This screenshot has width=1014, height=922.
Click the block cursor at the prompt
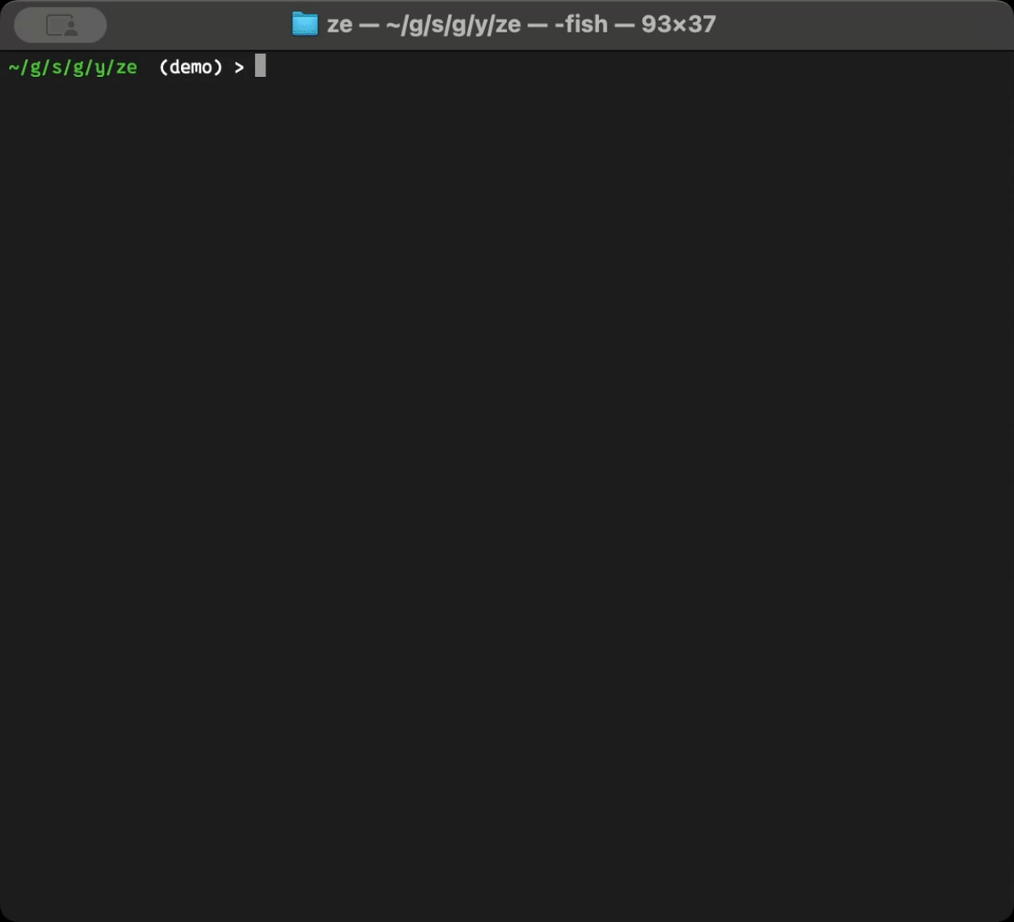(x=260, y=66)
